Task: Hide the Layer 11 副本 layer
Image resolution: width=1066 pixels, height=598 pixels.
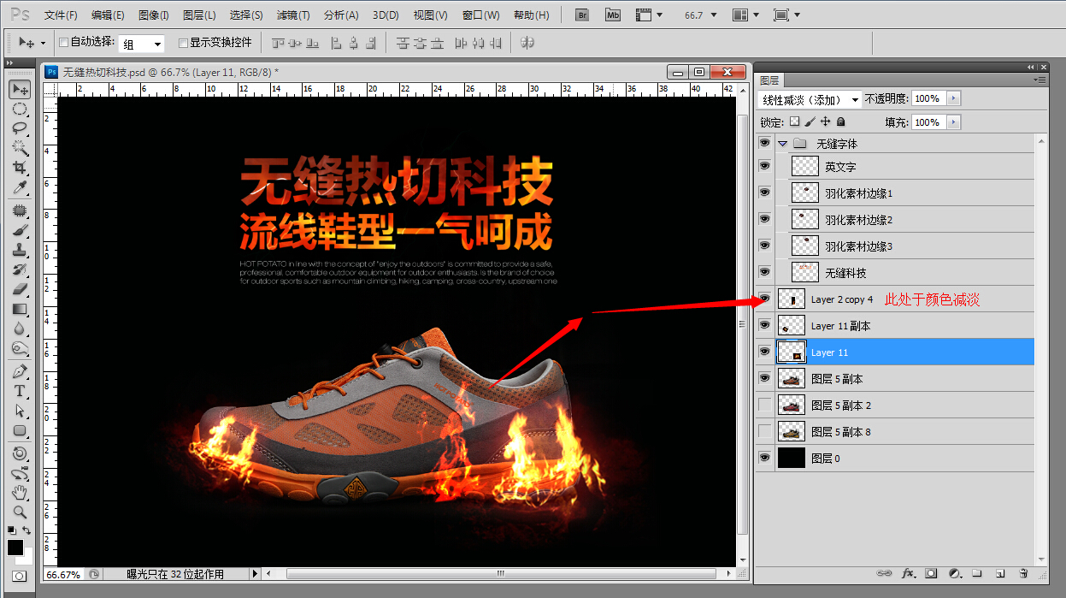Action: pos(764,326)
